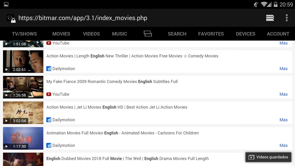Play the 3:02:04 Jet Li video
The image size is (295, 166).
tap(23, 113)
